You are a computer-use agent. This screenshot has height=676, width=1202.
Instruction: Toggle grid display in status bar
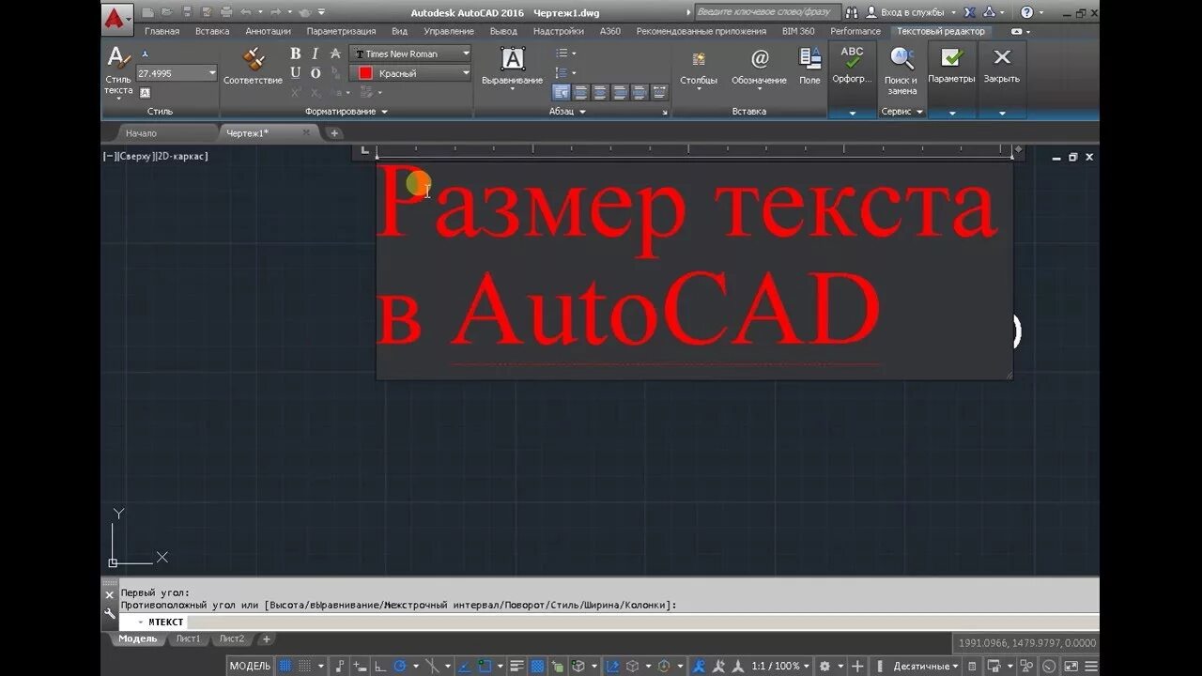click(x=286, y=666)
